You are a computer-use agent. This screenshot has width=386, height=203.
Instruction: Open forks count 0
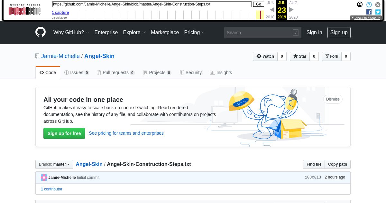click(x=346, y=56)
